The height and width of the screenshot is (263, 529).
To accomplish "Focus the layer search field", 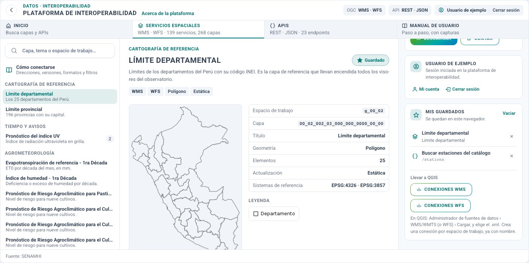I will click(x=60, y=51).
